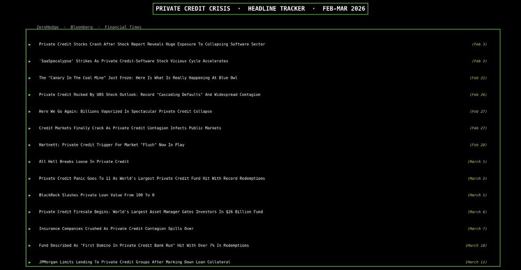Open 'Canary In The Coal Mine' Blue Owl headline
Screen dimensions: 521x270
point(138,78)
